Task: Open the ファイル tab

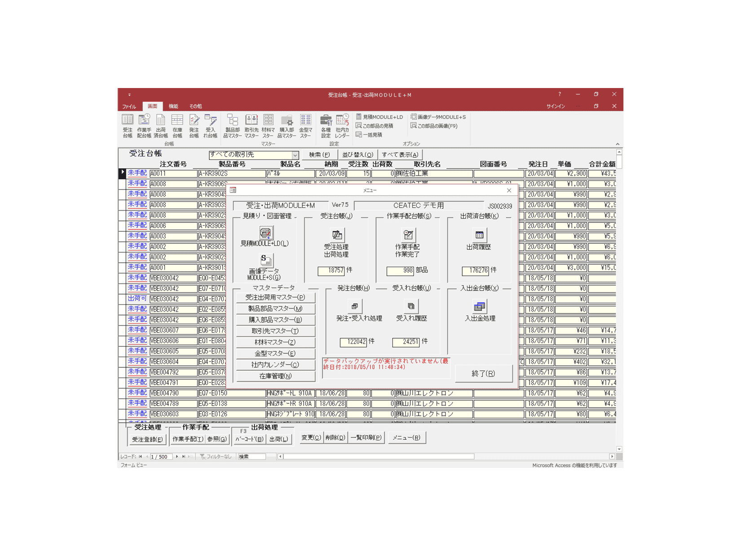Action: click(x=129, y=106)
